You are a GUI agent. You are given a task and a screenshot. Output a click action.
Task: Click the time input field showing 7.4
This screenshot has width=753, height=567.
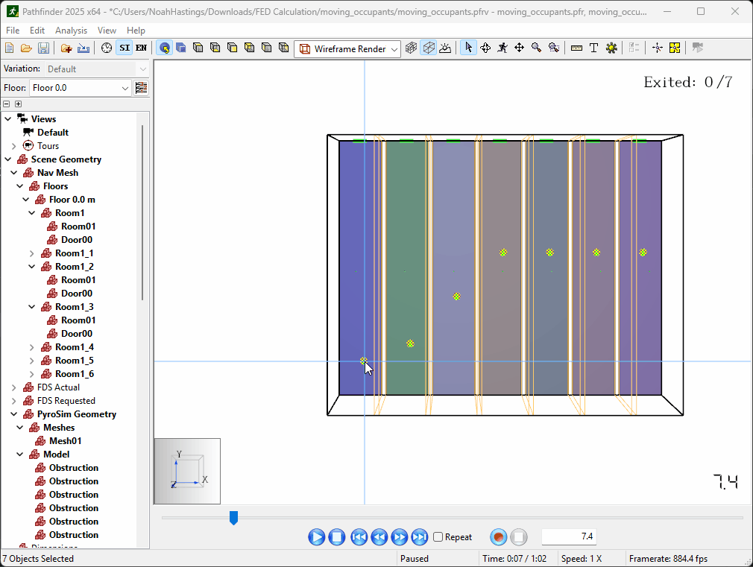569,536
